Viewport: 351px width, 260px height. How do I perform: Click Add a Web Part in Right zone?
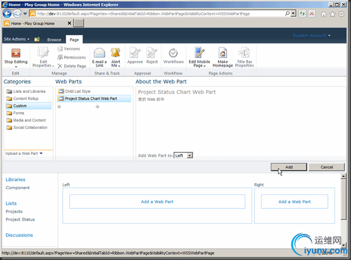295,201
